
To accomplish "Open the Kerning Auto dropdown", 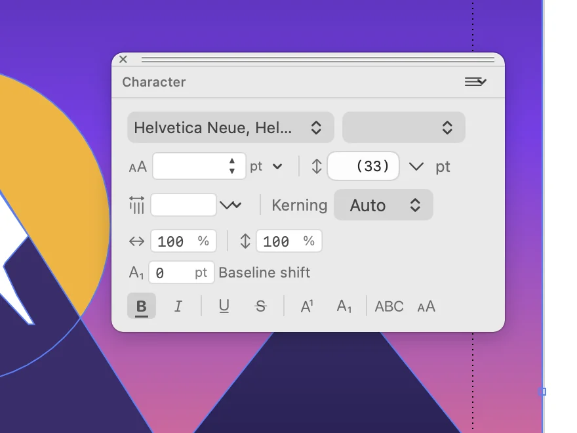I will tap(384, 205).
